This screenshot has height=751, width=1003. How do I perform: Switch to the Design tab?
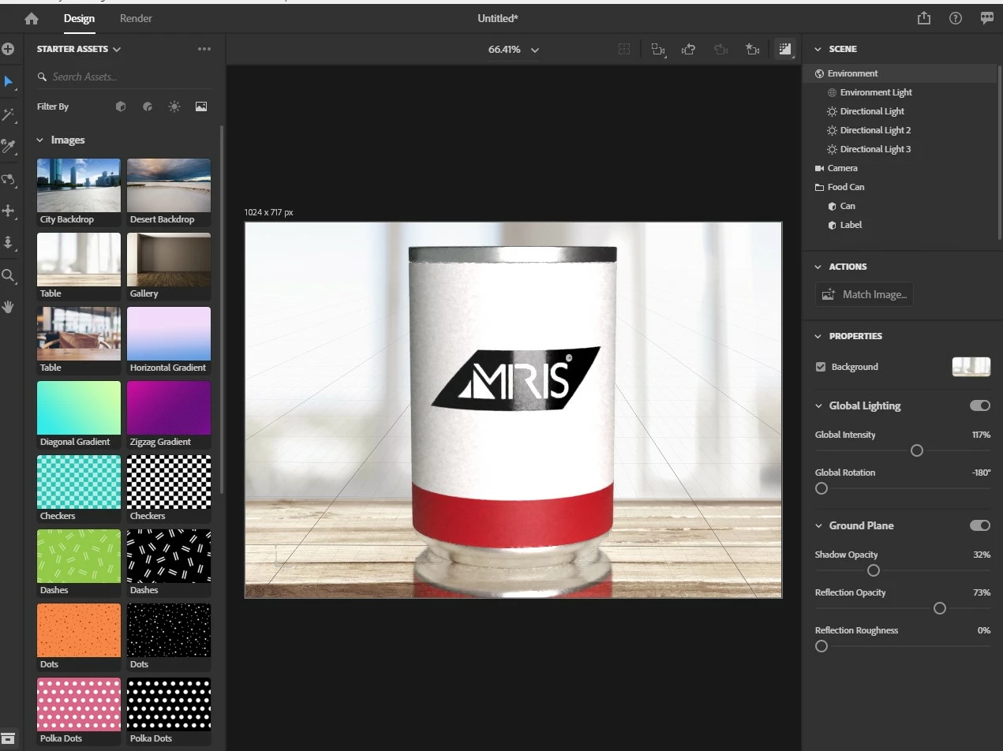(x=79, y=18)
